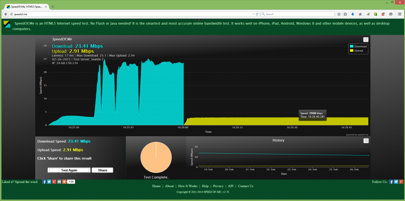405x201 pixels.
Task: Open the orange plus more-sharing icon
Action: [64, 182]
